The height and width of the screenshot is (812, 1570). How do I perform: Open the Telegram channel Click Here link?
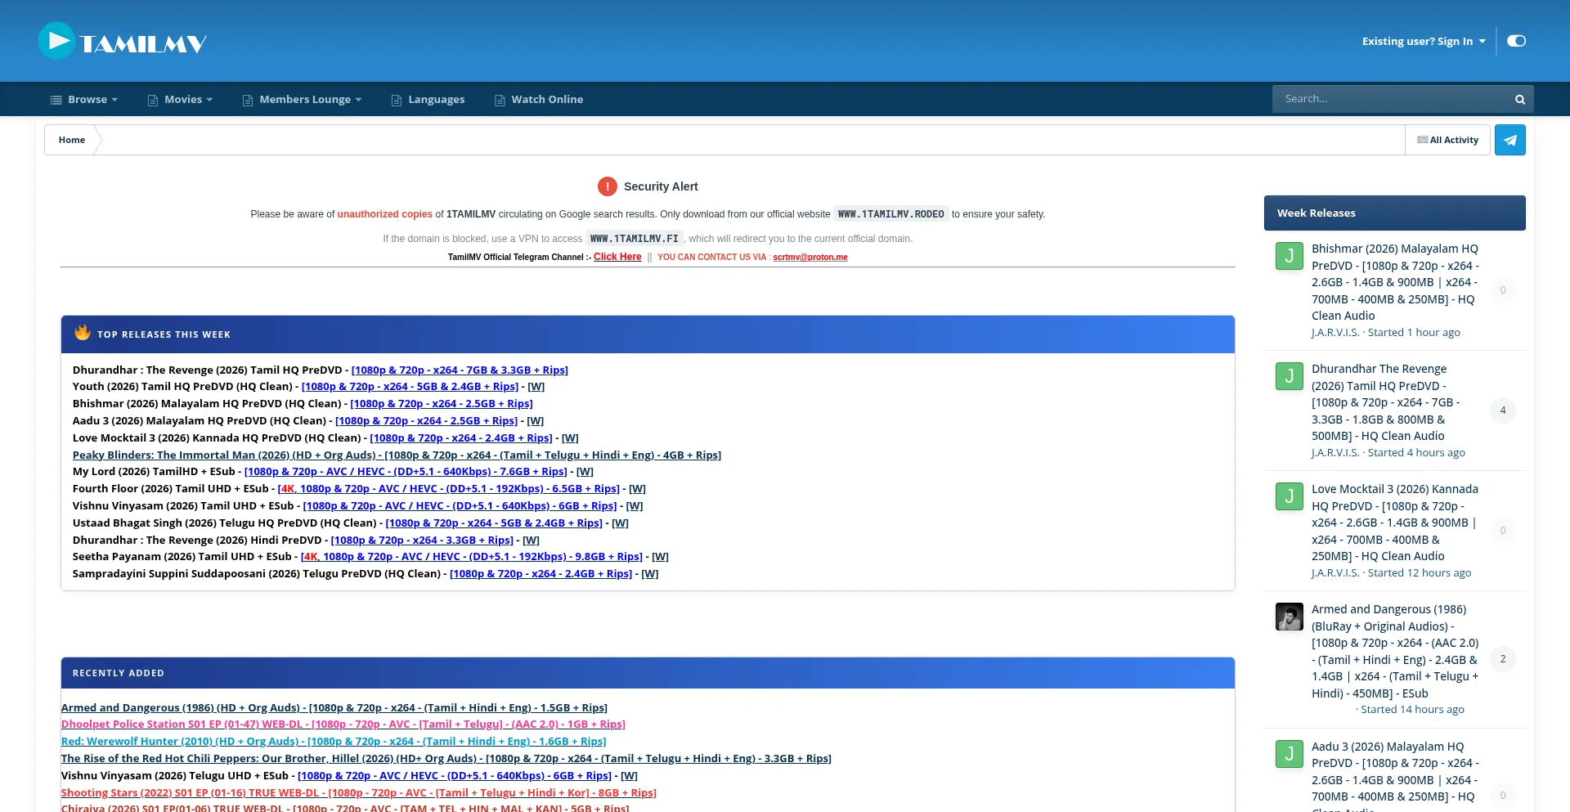pyautogui.click(x=617, y=257)
